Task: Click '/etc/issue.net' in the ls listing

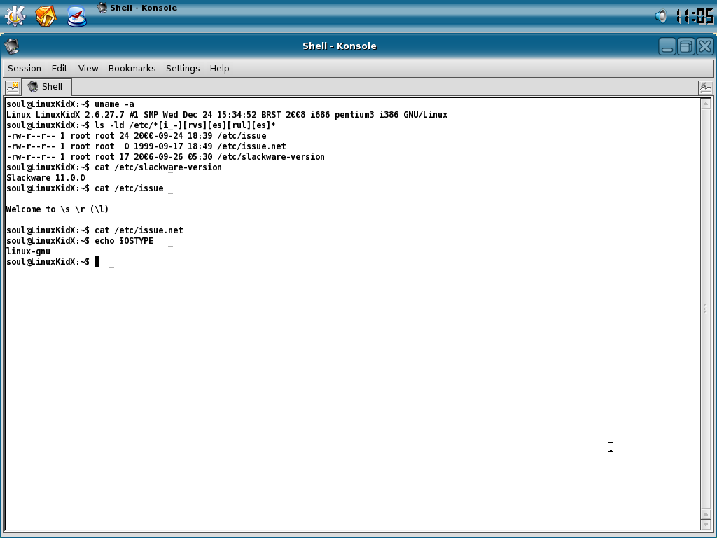Action: tap(251, 146)
